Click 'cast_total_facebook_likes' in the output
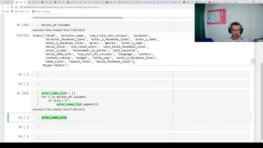 [x=125, y=46]
